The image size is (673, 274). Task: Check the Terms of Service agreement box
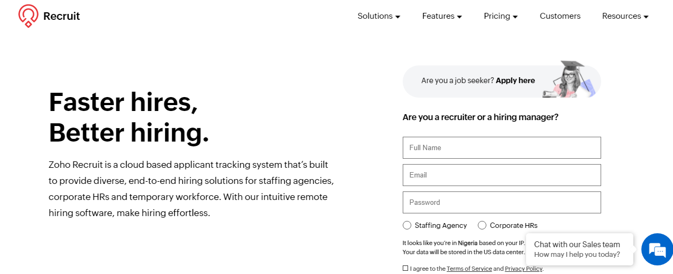(x=405, y=268)
